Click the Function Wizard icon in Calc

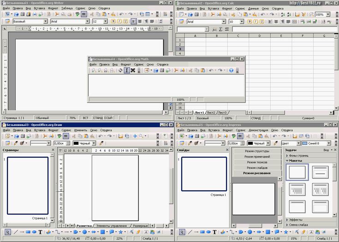pos(214,29)
